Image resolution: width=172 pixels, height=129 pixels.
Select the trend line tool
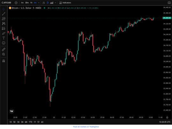click(x=4, y=14)
